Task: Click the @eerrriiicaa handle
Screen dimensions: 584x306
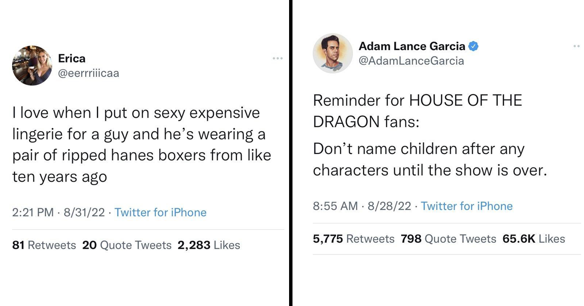Action: 88,73
